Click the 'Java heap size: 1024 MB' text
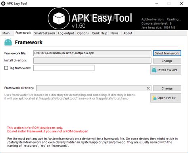 point(158,27)
